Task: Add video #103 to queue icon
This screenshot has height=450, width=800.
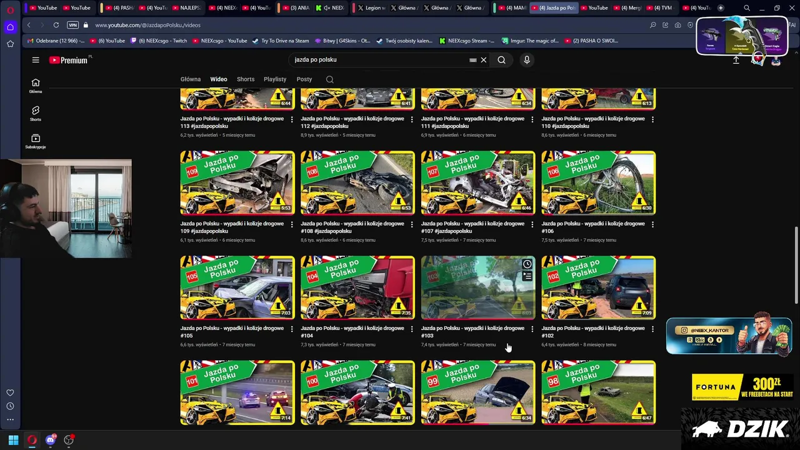Action: (x=527, y=276)
